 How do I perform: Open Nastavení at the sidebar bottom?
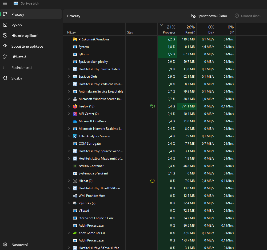[x=19, y=245]
